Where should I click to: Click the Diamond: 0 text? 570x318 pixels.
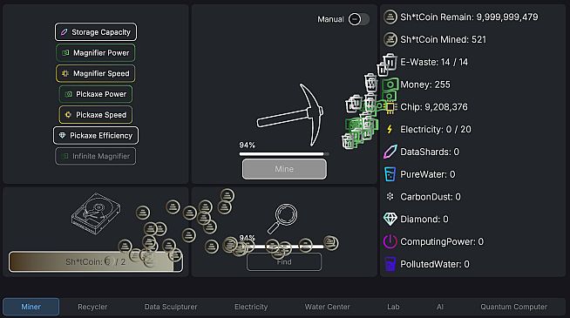[x=424, y=220]
